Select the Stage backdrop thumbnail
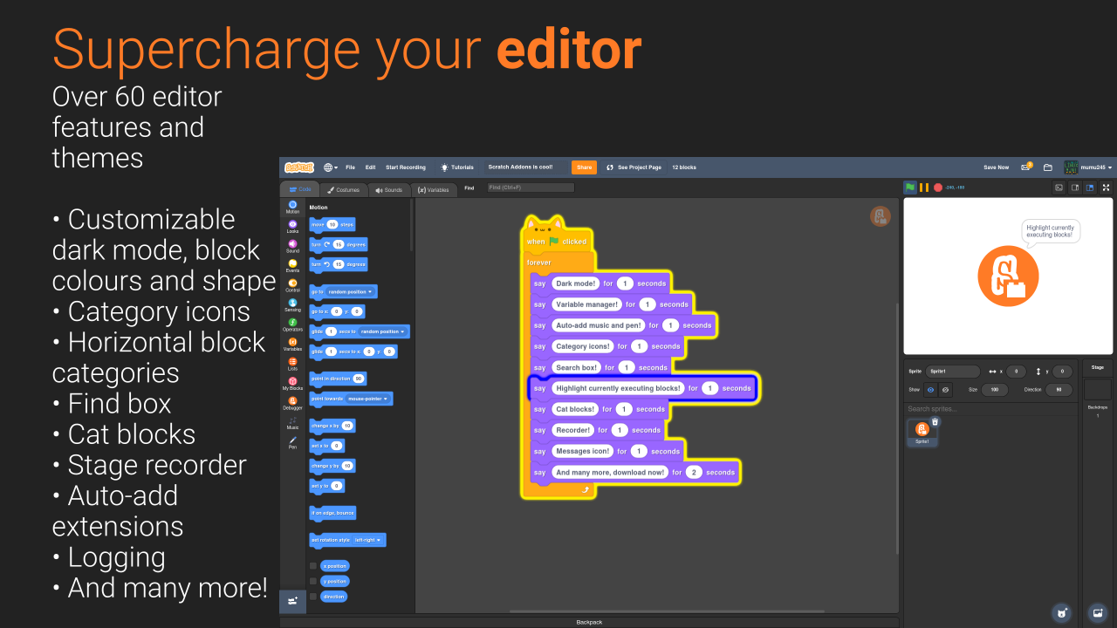 pyautogui.click(x=1098, y=389)
